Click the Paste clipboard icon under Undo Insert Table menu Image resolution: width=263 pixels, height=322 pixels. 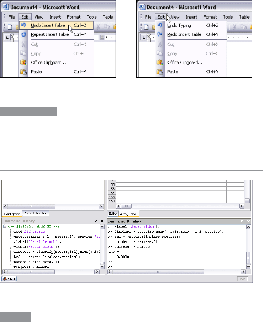click(x=23, y=72)
